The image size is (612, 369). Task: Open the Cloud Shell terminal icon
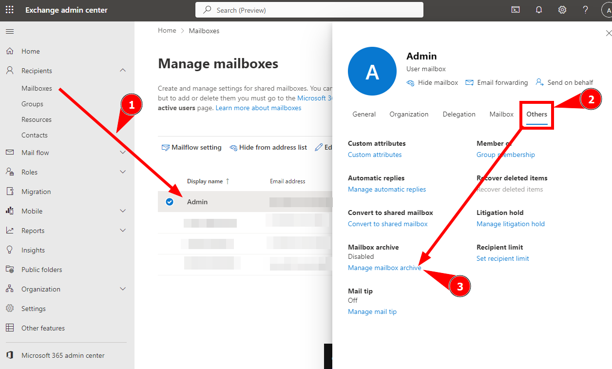(516, 10)
